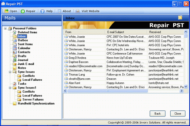This screenshot has width=190, height=126.
Task: Click readers1@incometrader.com in From column
Action: 85,66
